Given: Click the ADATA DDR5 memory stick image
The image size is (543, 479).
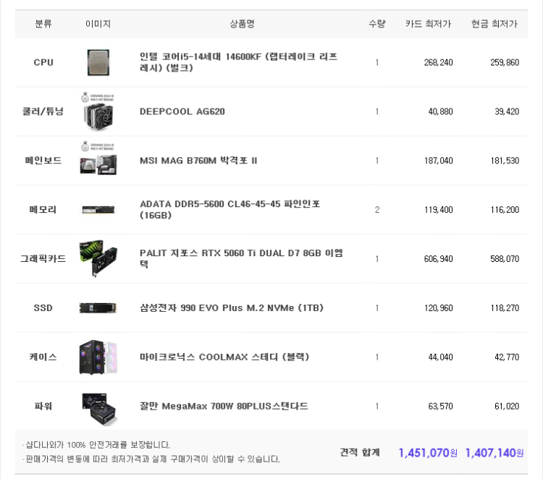Looking at the screenshot, I should pyautogui.click(x=98, y=210).
